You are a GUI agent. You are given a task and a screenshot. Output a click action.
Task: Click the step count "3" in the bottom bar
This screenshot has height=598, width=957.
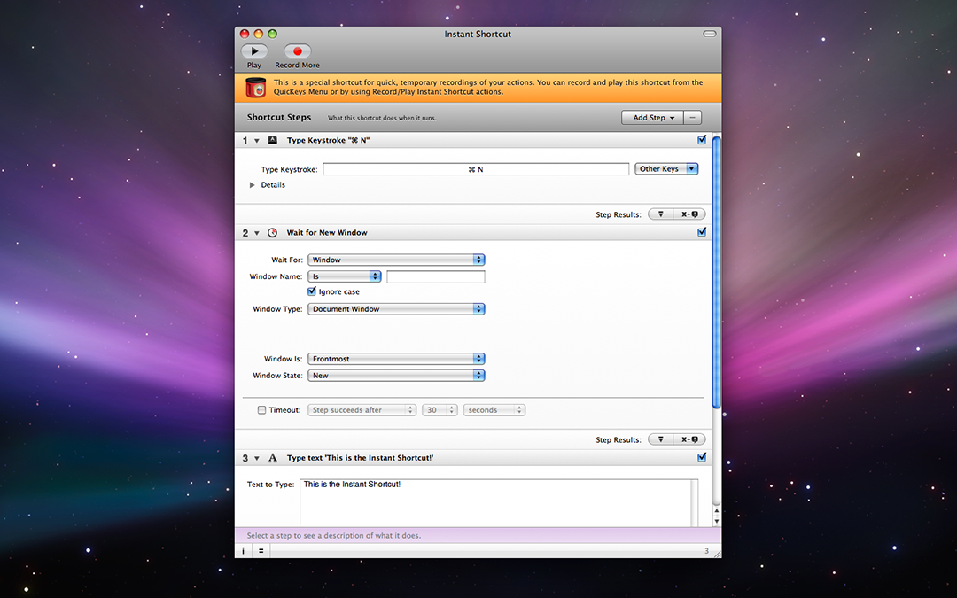[707, 551]
